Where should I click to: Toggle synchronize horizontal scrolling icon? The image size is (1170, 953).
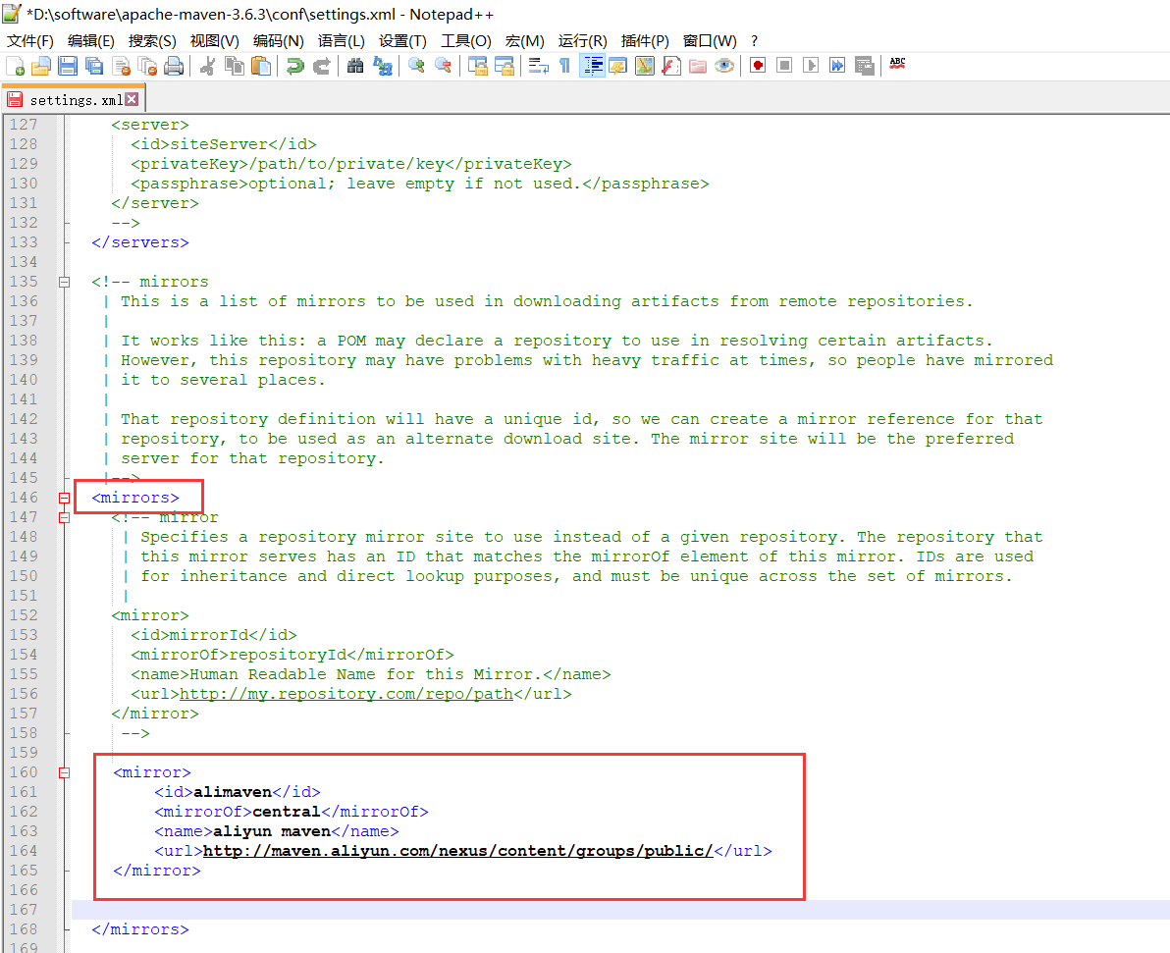pyautogui.click(x=505, y=67)
